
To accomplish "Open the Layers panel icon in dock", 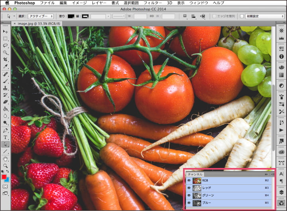I will (x=281, y=191).
